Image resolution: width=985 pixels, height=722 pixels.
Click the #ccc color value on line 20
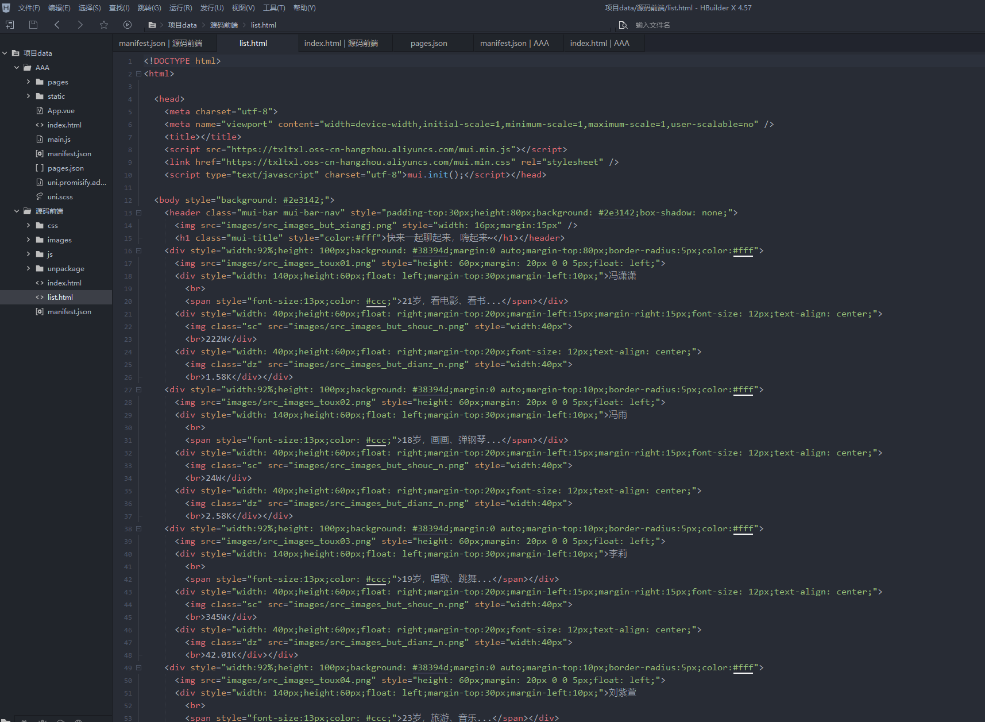point(376,301)
